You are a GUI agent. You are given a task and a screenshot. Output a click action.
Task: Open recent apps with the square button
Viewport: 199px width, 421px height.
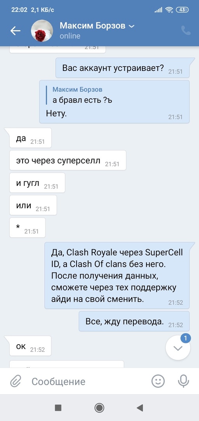pos(58,408)
